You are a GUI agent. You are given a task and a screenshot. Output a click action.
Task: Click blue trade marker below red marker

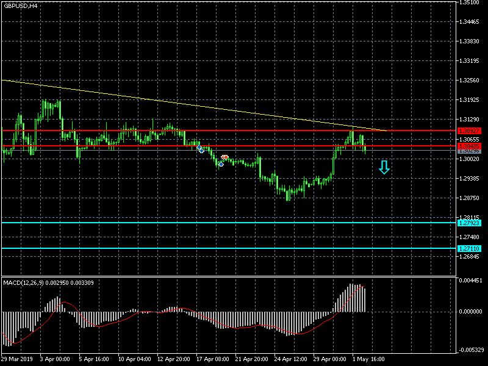point(221,163)
